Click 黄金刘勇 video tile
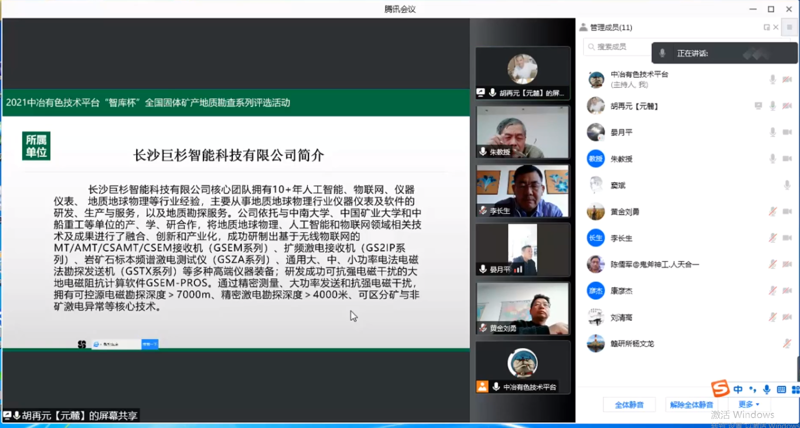 [522, 308]
